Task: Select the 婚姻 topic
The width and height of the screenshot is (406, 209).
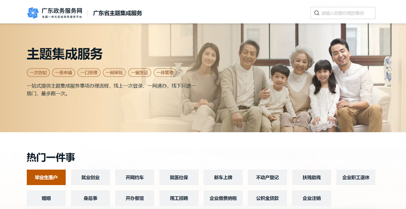Action: [46, 198]
